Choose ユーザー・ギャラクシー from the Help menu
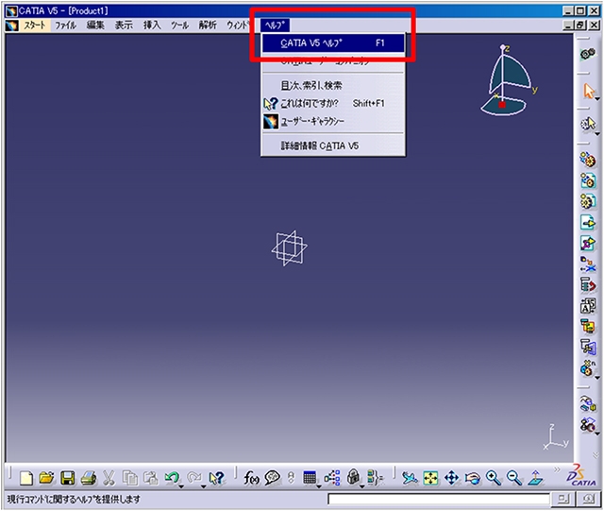Screen dimensions: 604x511 coord(333,122)
